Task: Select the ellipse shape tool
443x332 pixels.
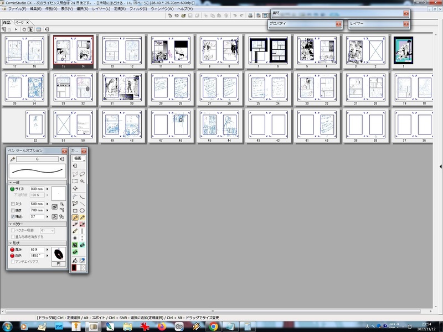Action: [x=82, y=211]
